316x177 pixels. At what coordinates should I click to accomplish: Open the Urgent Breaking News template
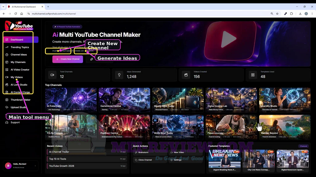(225, 160)
